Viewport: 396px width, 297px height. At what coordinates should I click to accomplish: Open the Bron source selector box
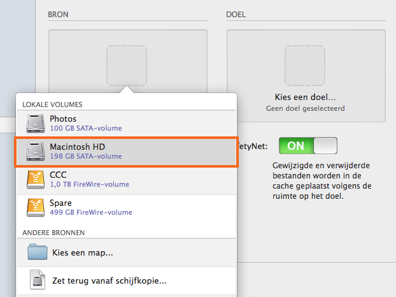point(128,61)
